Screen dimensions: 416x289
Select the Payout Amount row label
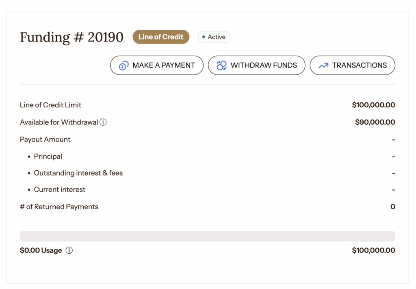(x=45, y=139)
